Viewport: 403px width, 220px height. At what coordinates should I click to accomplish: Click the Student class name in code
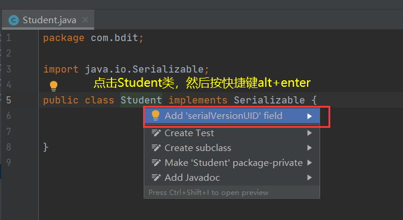tap(141, 100)
